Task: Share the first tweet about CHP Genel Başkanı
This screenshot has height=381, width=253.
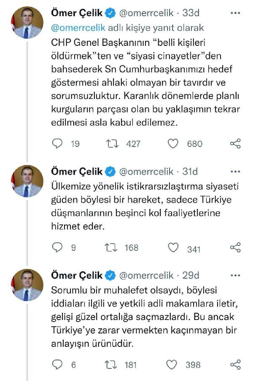Action: 235,144
